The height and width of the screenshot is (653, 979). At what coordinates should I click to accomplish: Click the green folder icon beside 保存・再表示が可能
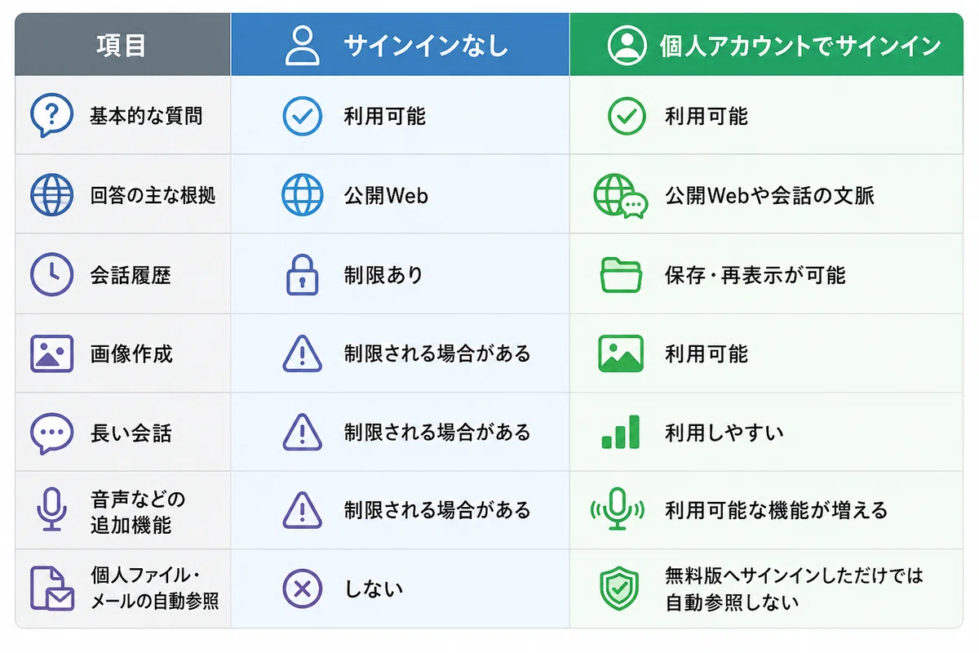[622, 275]
